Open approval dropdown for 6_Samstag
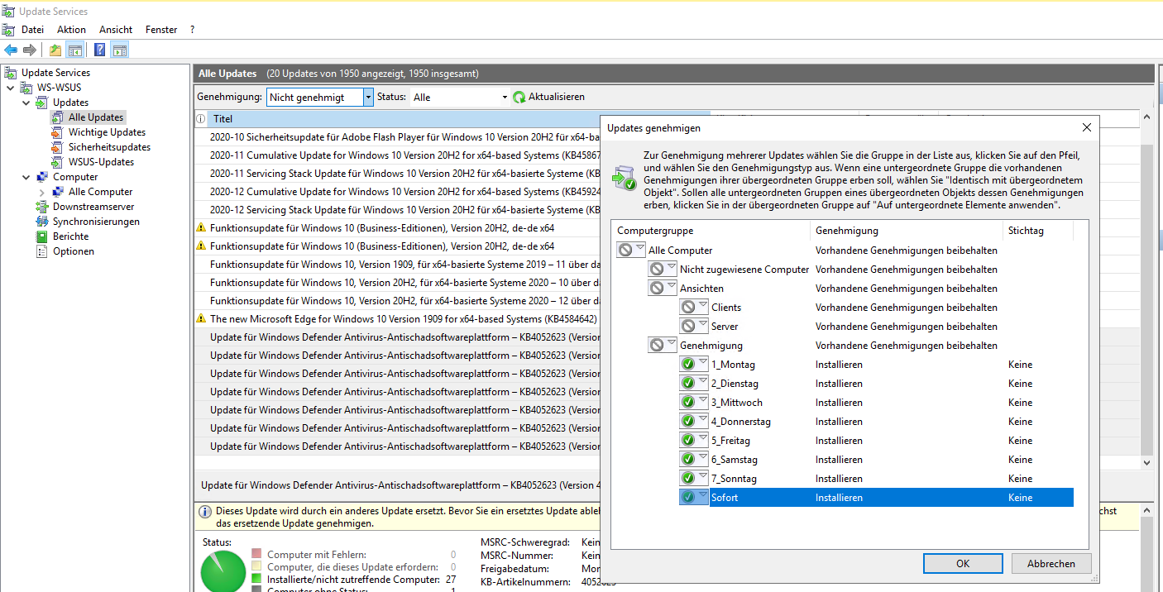1163x592 pixels. [x=693, y=459]
